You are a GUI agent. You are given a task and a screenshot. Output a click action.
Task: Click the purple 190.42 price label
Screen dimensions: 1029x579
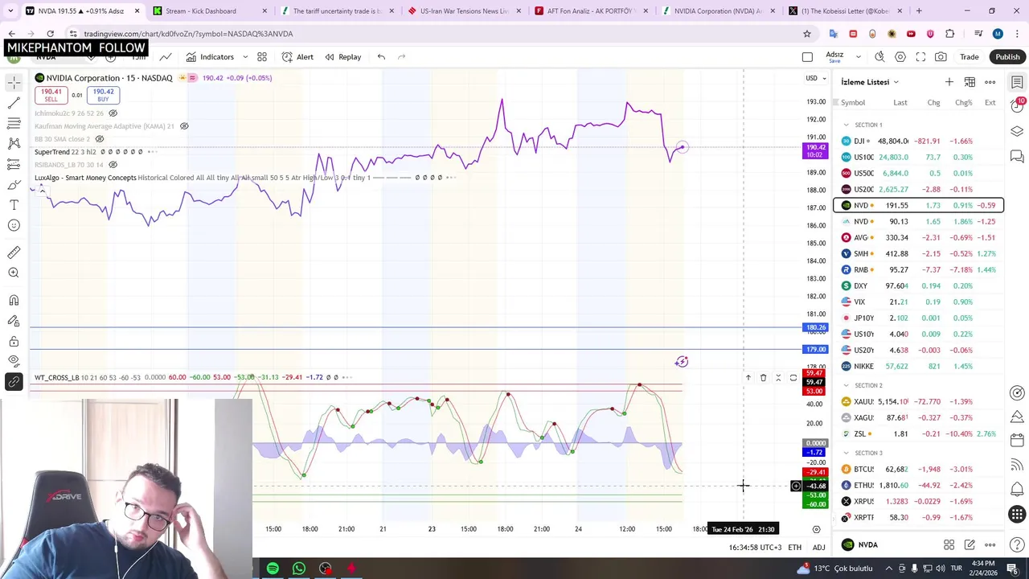click(815, 150)
